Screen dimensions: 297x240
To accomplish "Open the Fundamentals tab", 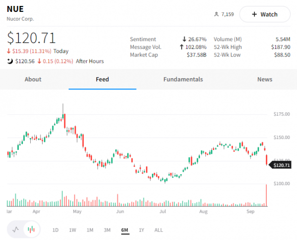I will pos(183,79).
